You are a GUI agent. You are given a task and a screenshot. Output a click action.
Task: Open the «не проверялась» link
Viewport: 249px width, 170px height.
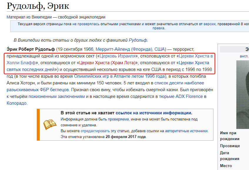coord(86,24)
